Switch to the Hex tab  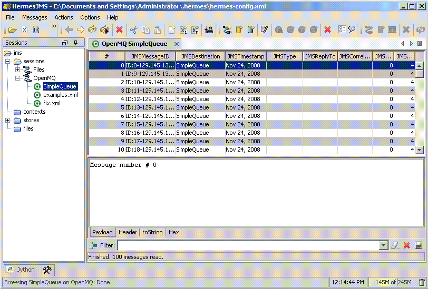click(x=173, y=232)
